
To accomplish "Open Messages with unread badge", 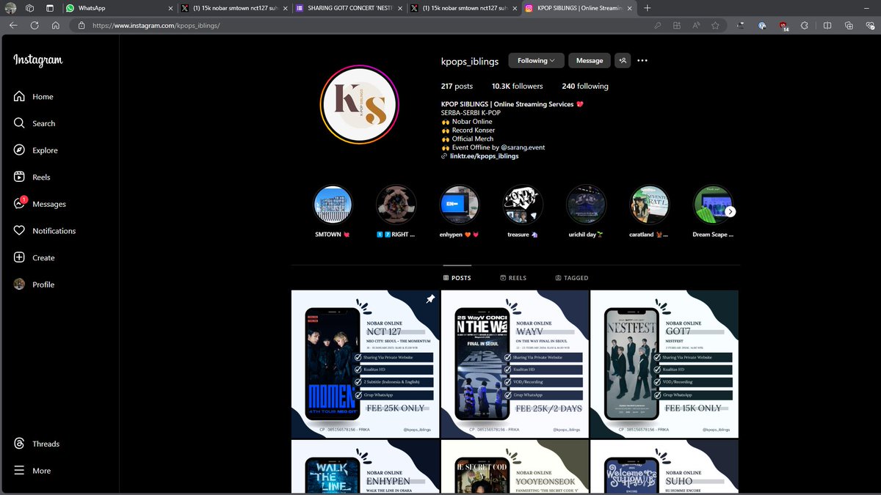I will pos(40,204).
